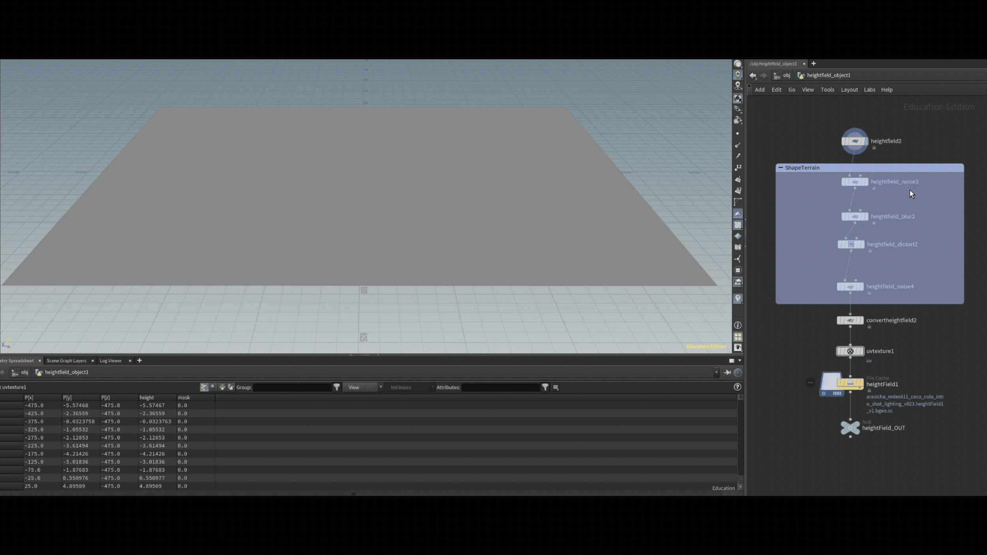This screenshot has width=987, height=555.
Task: Click the network back arrow icon
Action: tap(753, 75)
